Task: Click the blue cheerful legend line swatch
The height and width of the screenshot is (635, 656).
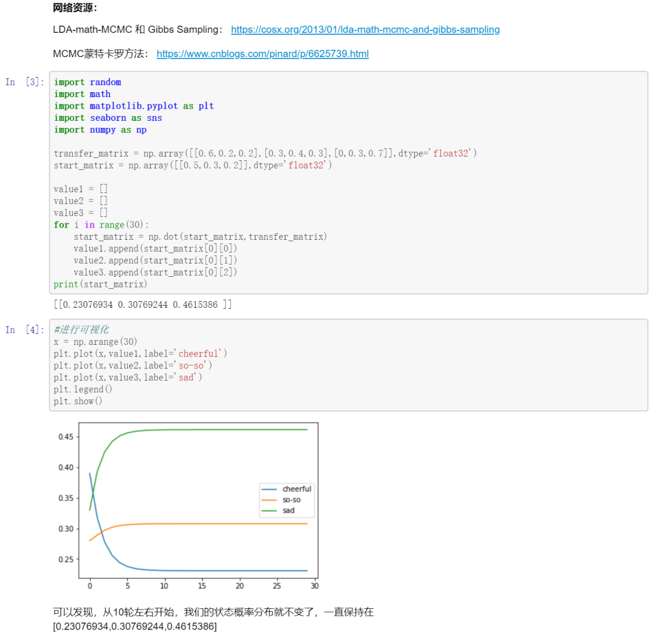Action: [269, 489]
